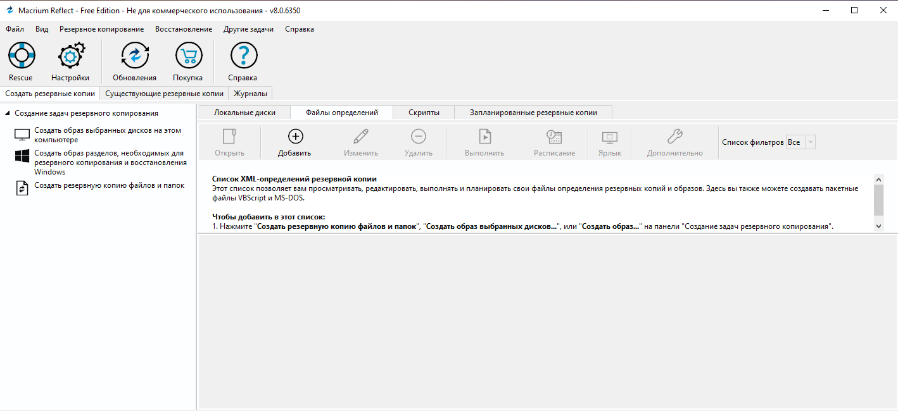Click the Выполнить run icon

(x=484, y=136)
